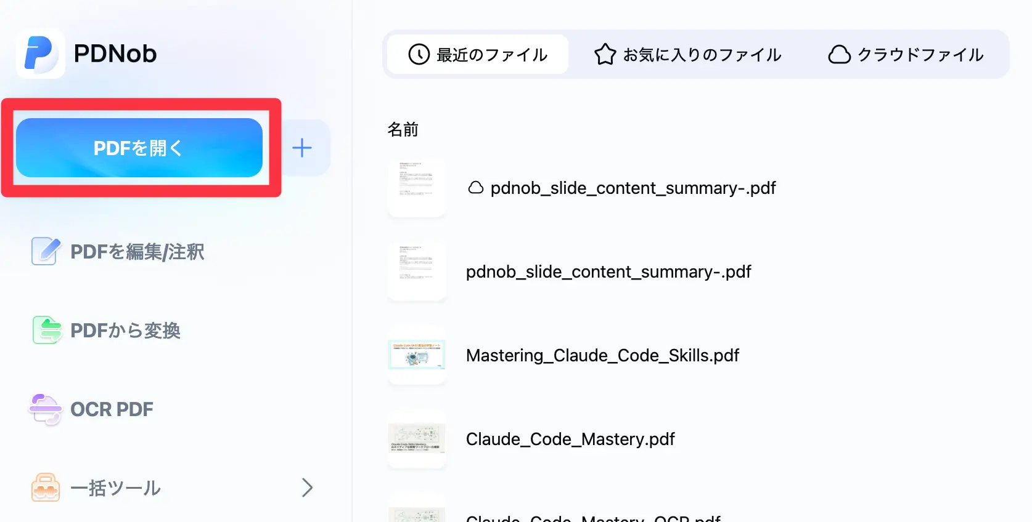1032x522 pixels.
Task: Click the 名前 column header
Action: click(403, 129)
